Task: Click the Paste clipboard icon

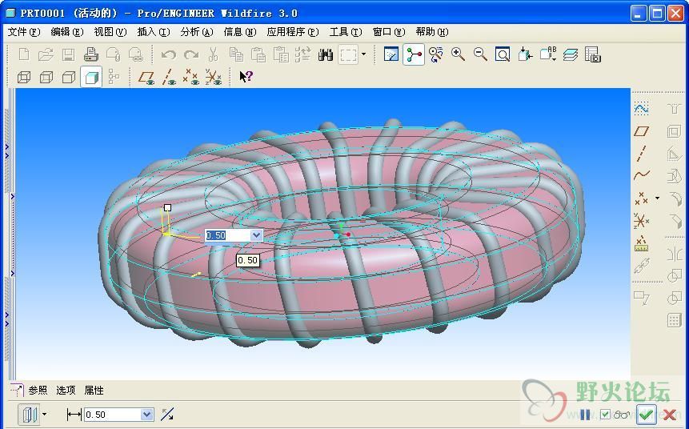Action: [x=258, y=54]
